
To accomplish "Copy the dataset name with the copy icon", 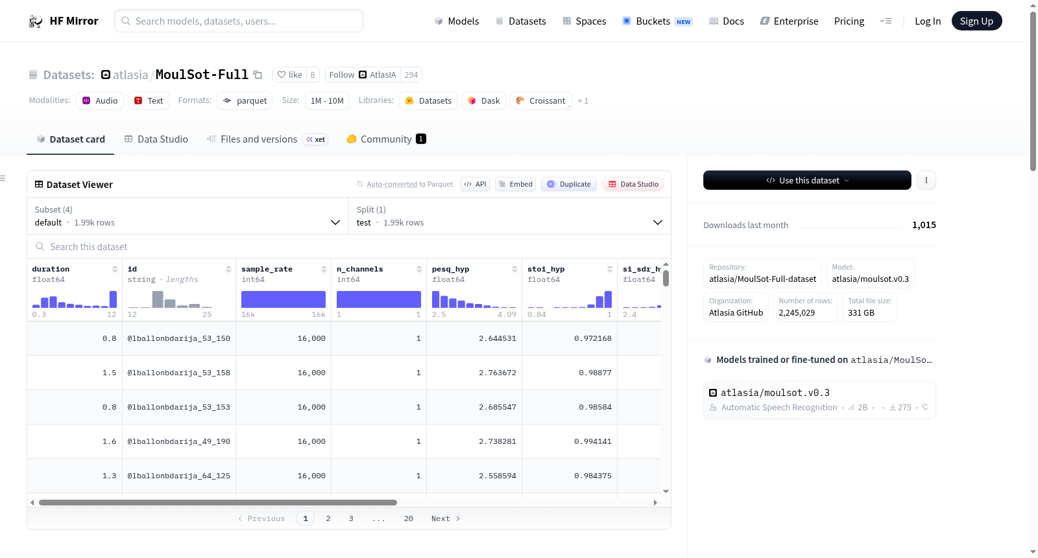I will [258, 75].
